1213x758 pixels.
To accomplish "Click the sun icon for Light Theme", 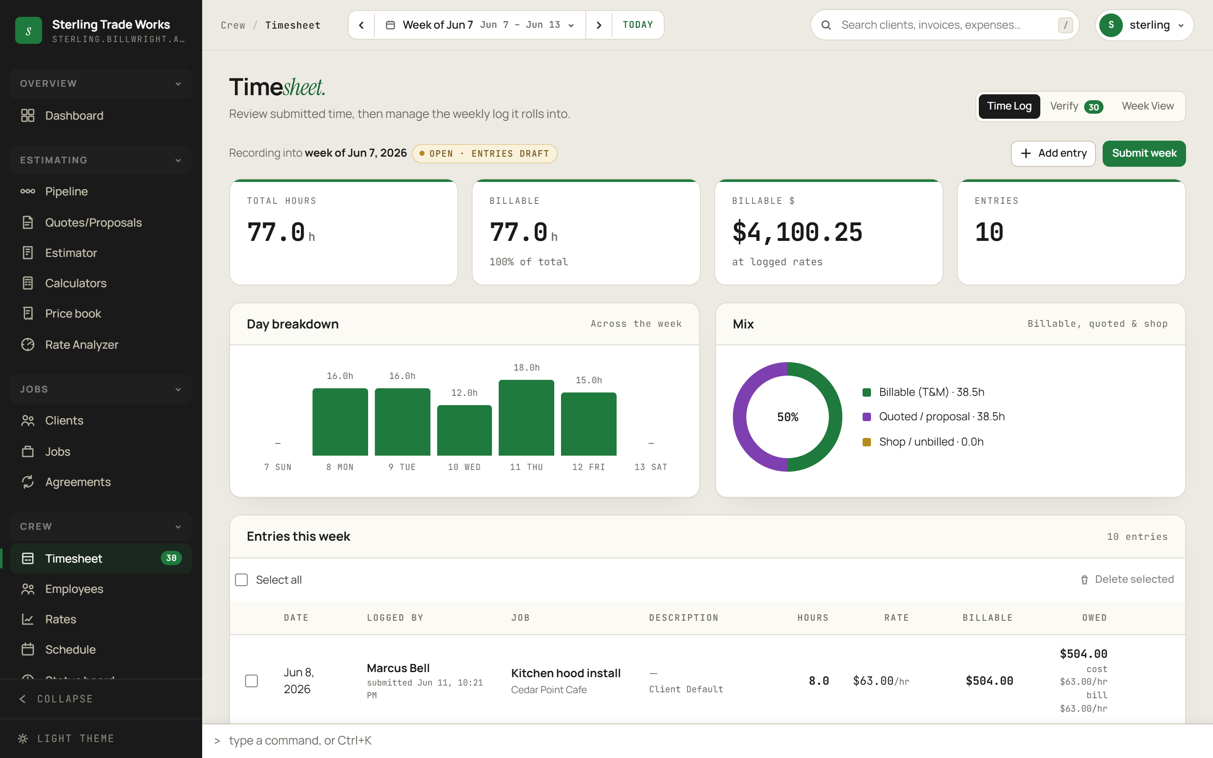I will [x=23, y=739].
